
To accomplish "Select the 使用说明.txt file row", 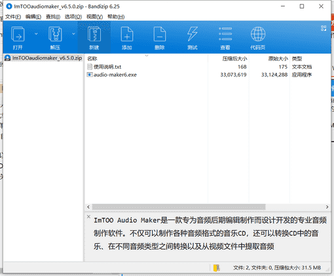I will point(208,67).
